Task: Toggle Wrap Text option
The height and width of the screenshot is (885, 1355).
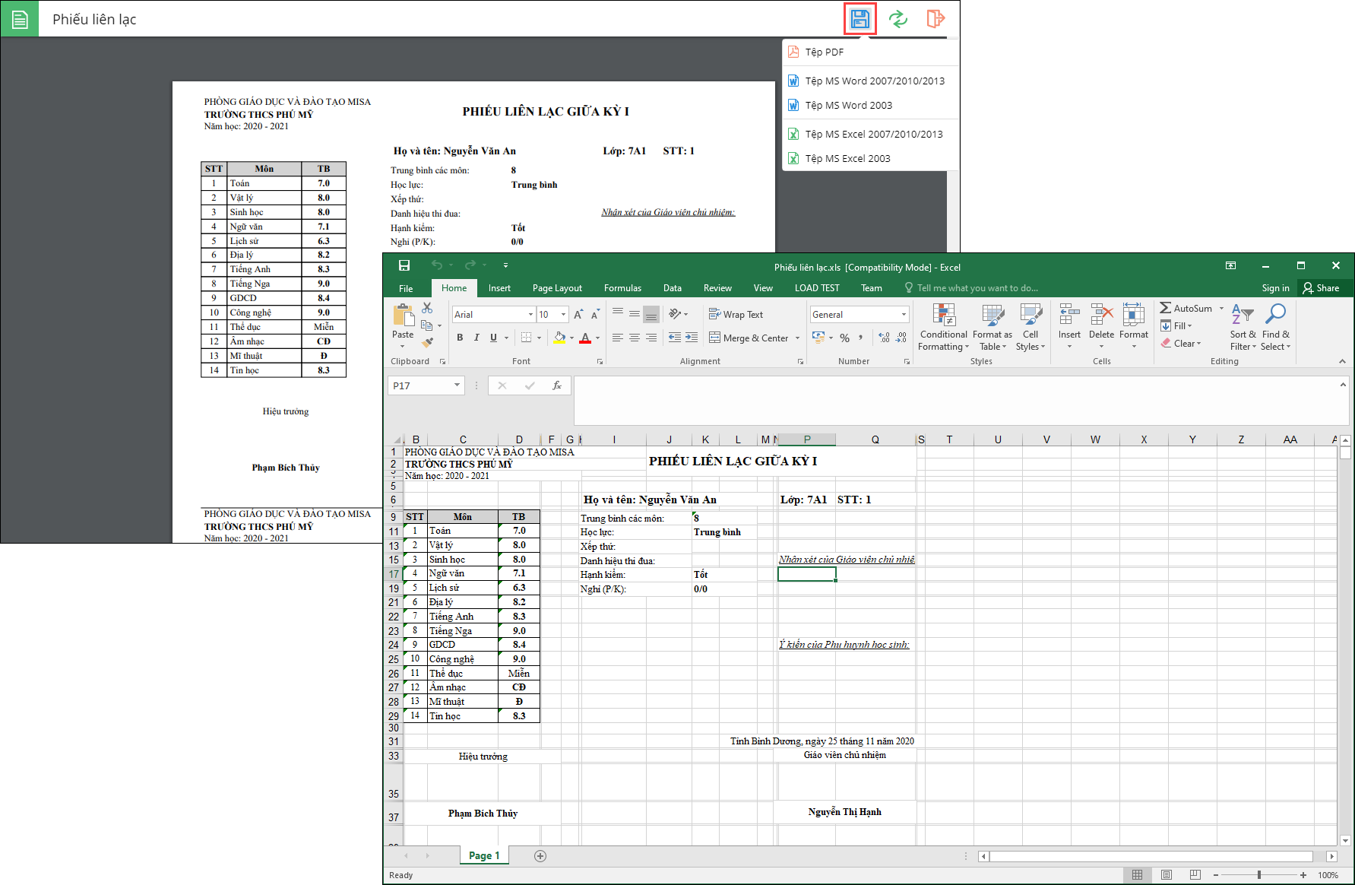Action: tap(736, 315)
